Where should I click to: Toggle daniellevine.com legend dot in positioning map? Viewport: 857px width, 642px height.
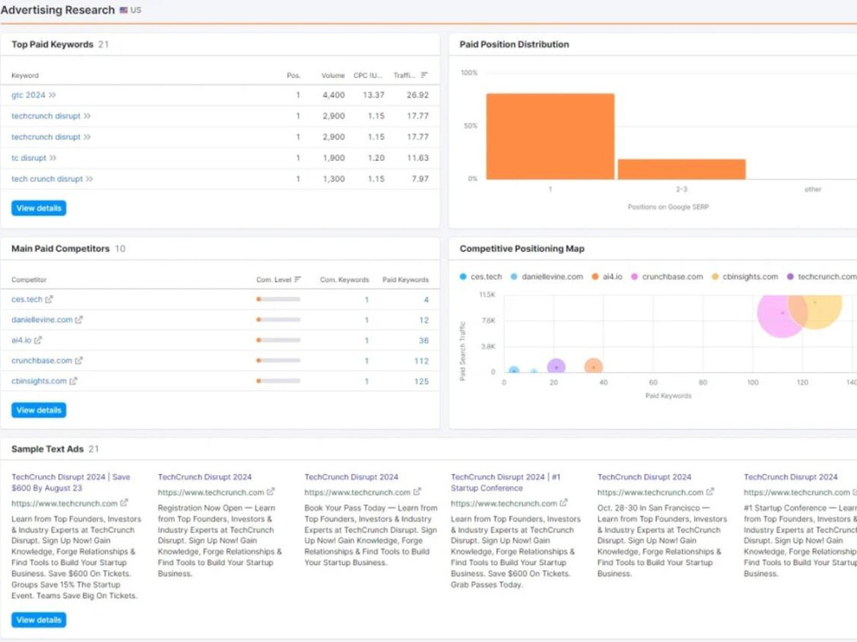tap(513, 276)
